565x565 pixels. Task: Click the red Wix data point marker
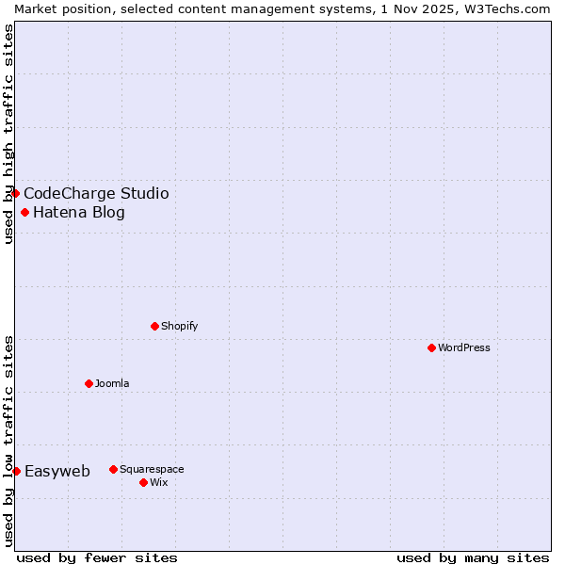[x=143, y=482]
